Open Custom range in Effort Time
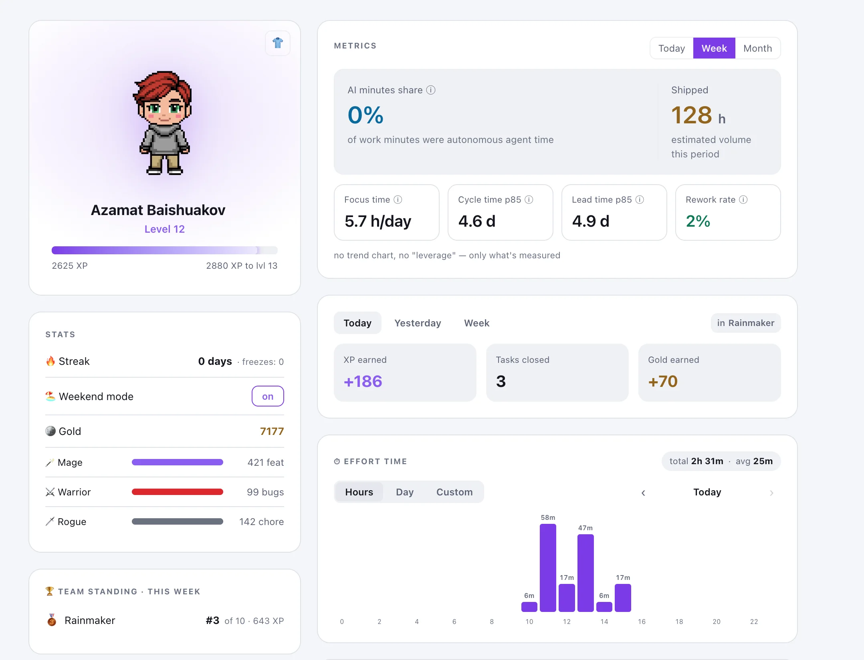The width and height of the screenshot is (864, 660). tap(454, 492)
